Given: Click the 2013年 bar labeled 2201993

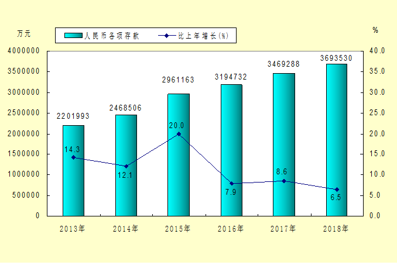Looking at the screenshot, I should 73,171.
